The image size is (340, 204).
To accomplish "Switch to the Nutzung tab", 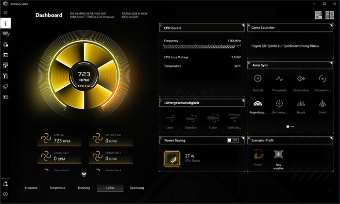I will click(x=84, y=188).
